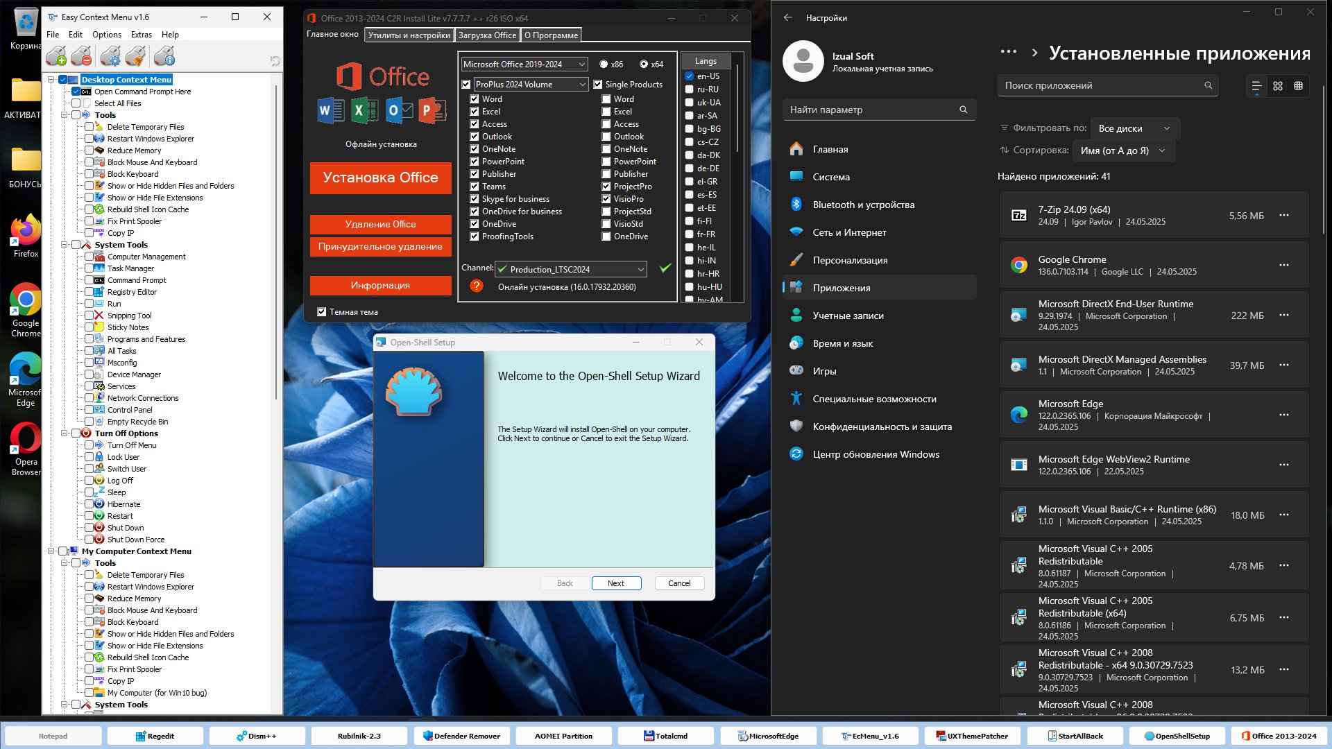Viewport: 1332px width, 749px height.
Task: Switch to О Программе tab
Action: (x=551, y=35)
